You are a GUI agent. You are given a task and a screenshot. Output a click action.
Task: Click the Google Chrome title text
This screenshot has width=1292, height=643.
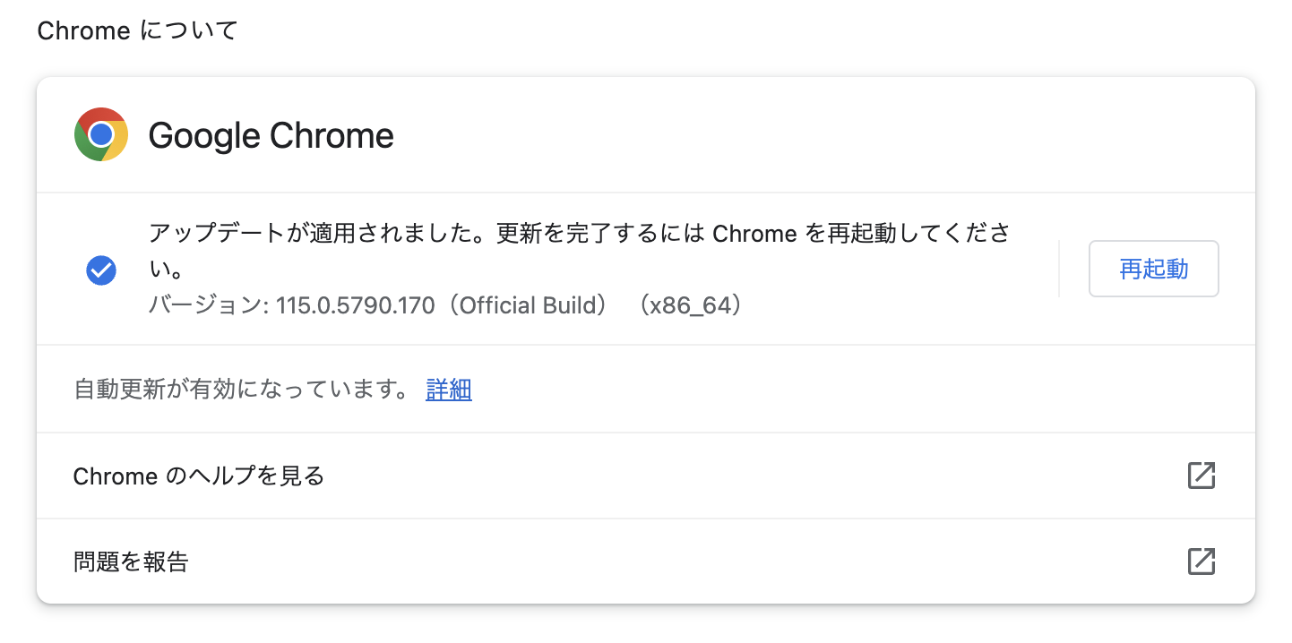pos(271,135)
